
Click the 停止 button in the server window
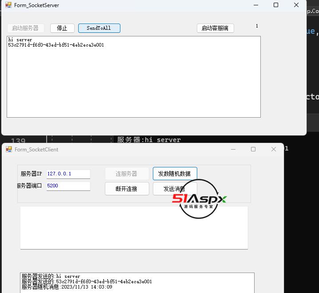[62, 28]
